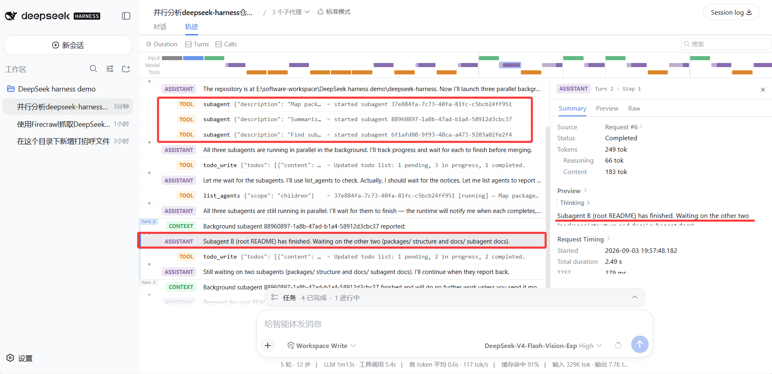Switch to 轨迹 tab
The width and height of the screenshot is (772, 374).
192,27
